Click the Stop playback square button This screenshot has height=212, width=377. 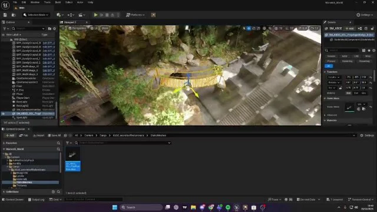107,15
